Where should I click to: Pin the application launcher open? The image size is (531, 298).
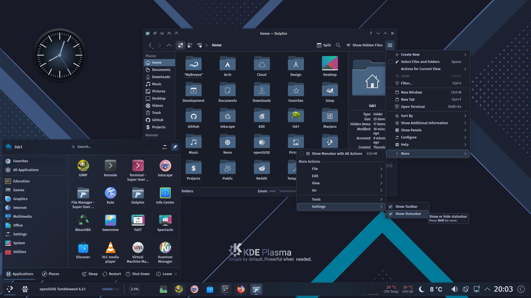[175, 147]
